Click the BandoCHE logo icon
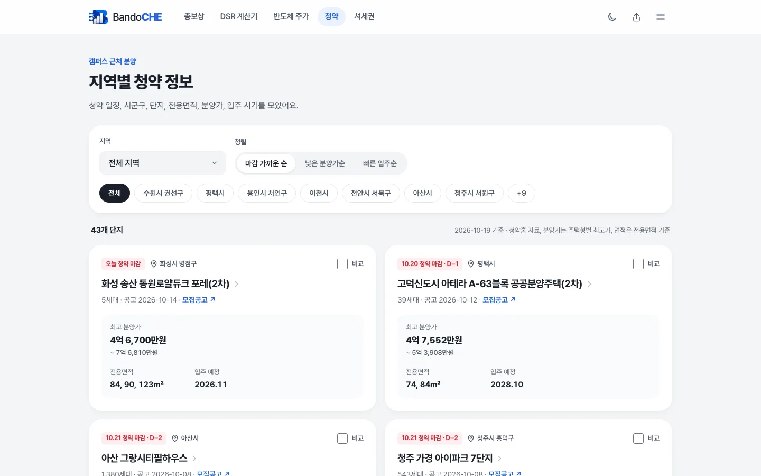This screenshot has height=476, width=761. (98, 17)
